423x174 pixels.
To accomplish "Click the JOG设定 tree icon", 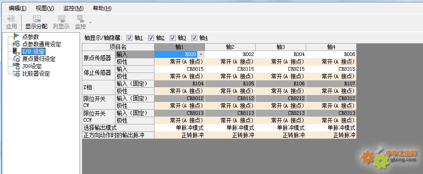I will click(x=17, y=66).
